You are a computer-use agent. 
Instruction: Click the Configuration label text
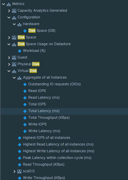point(29,17)
